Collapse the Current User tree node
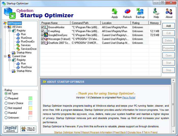Screen dimensions: 178x136 click(5, 56)
